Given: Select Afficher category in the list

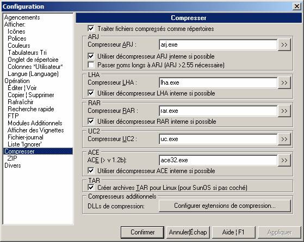Looking at the screenshot, I should coord(15,24).
